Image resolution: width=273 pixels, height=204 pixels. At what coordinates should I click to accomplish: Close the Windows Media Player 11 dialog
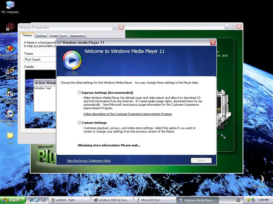point(213,42)
